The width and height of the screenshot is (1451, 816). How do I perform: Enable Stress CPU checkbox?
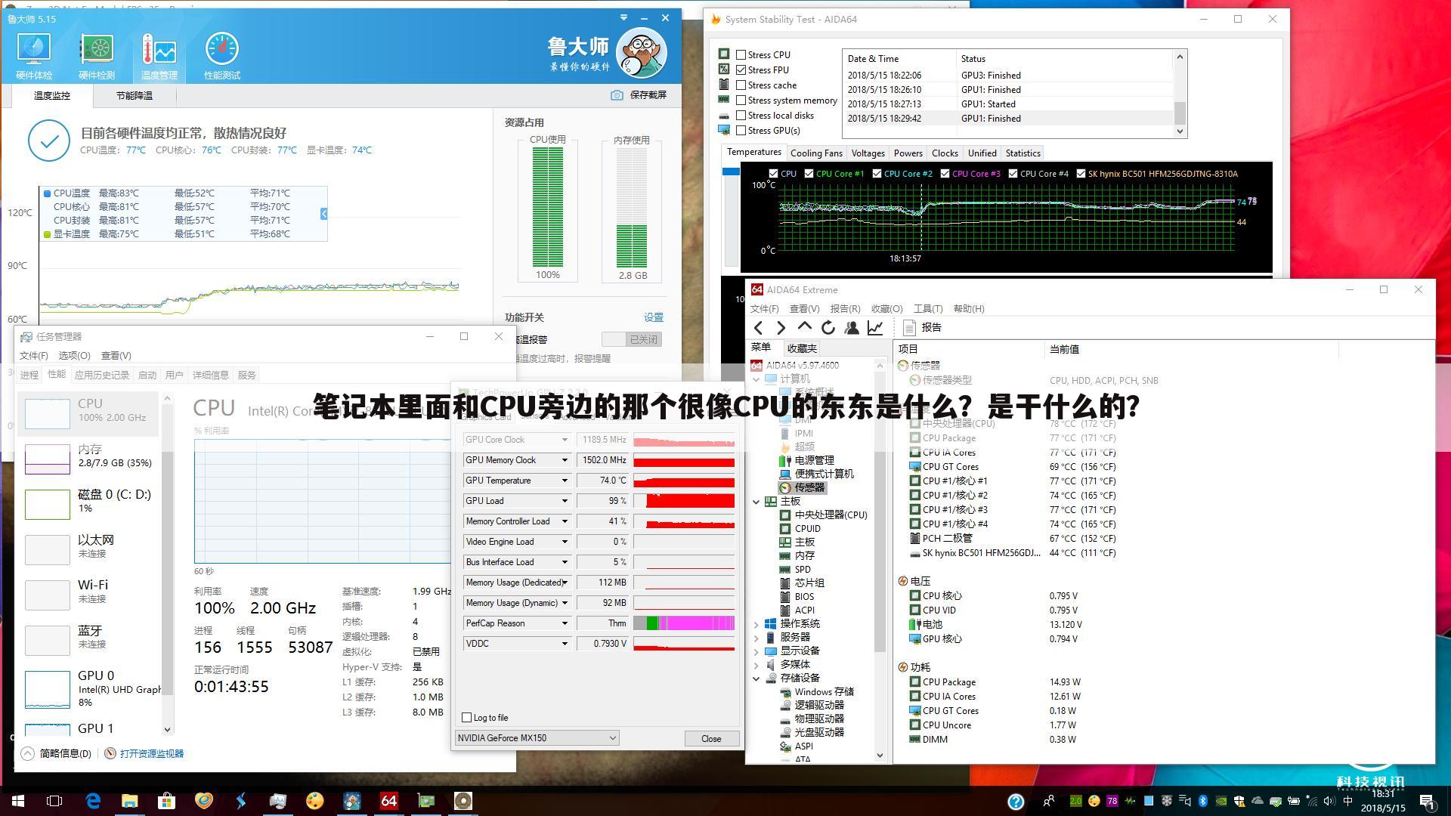point(741,55)
